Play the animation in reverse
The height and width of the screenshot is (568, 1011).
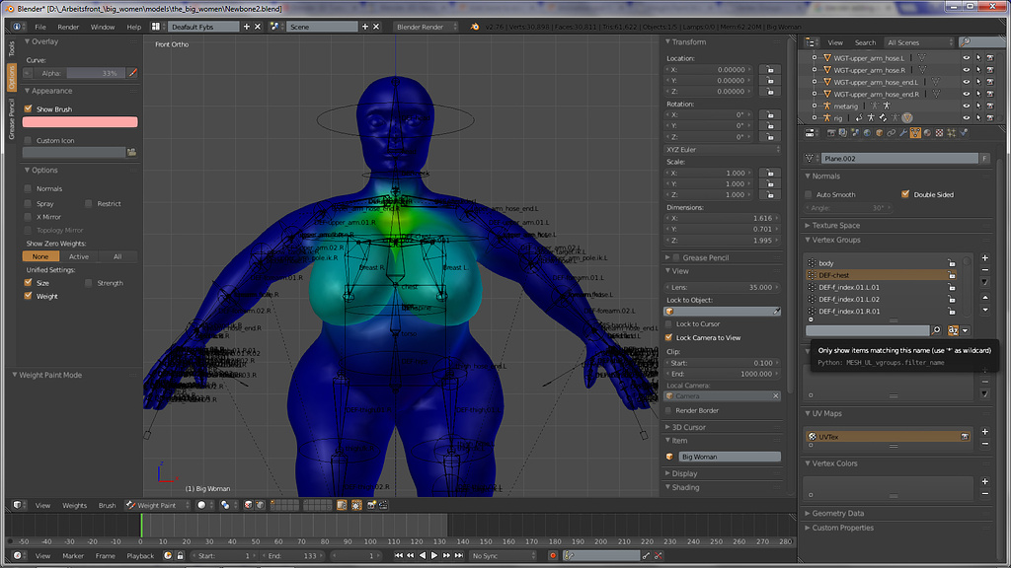[423, 556]
